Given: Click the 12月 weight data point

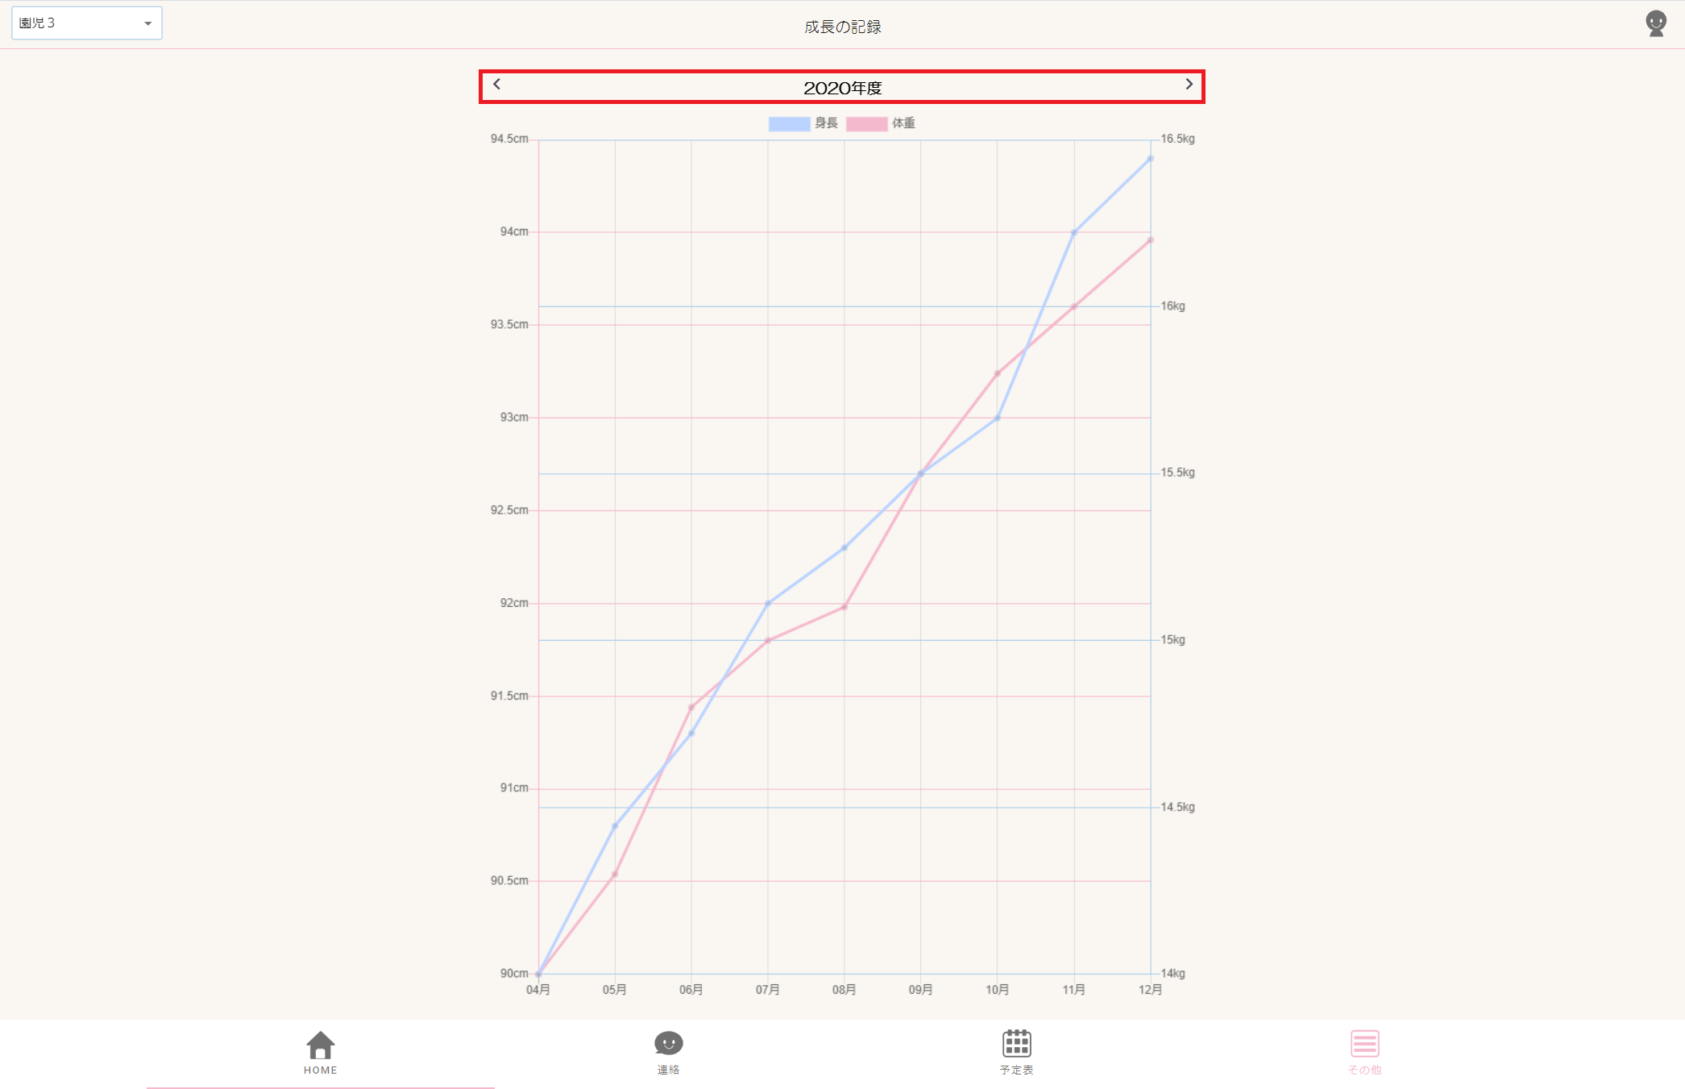Looking at the screenshot, I should [x=1150, y=240].
